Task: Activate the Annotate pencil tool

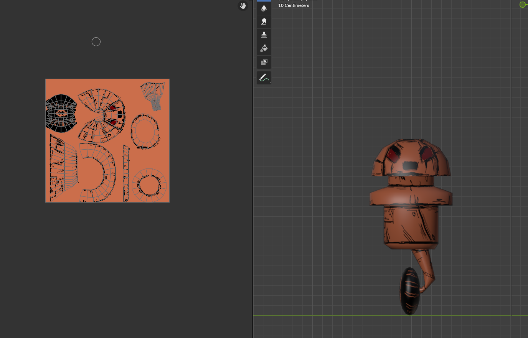Action: point(264,77)
